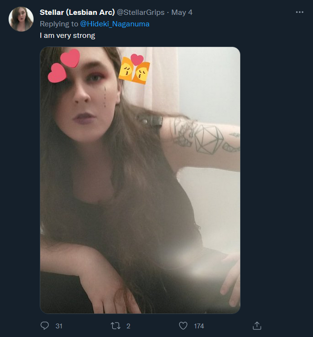Viewport: 313px width, 337px height.
Task: Click the 174 likes count
Action: [199, 326]
